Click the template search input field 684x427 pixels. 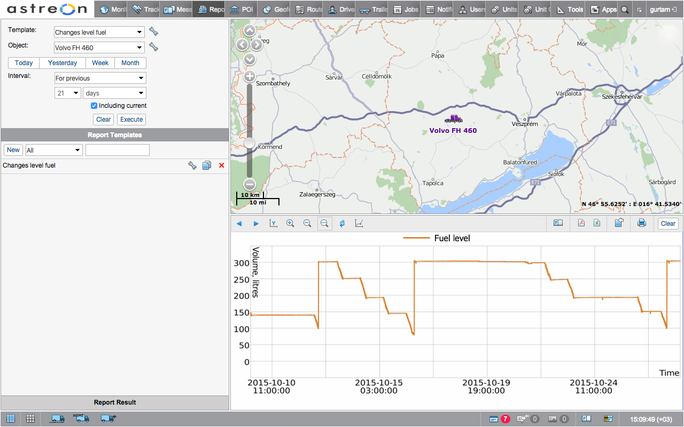click(x=118, y=150)
